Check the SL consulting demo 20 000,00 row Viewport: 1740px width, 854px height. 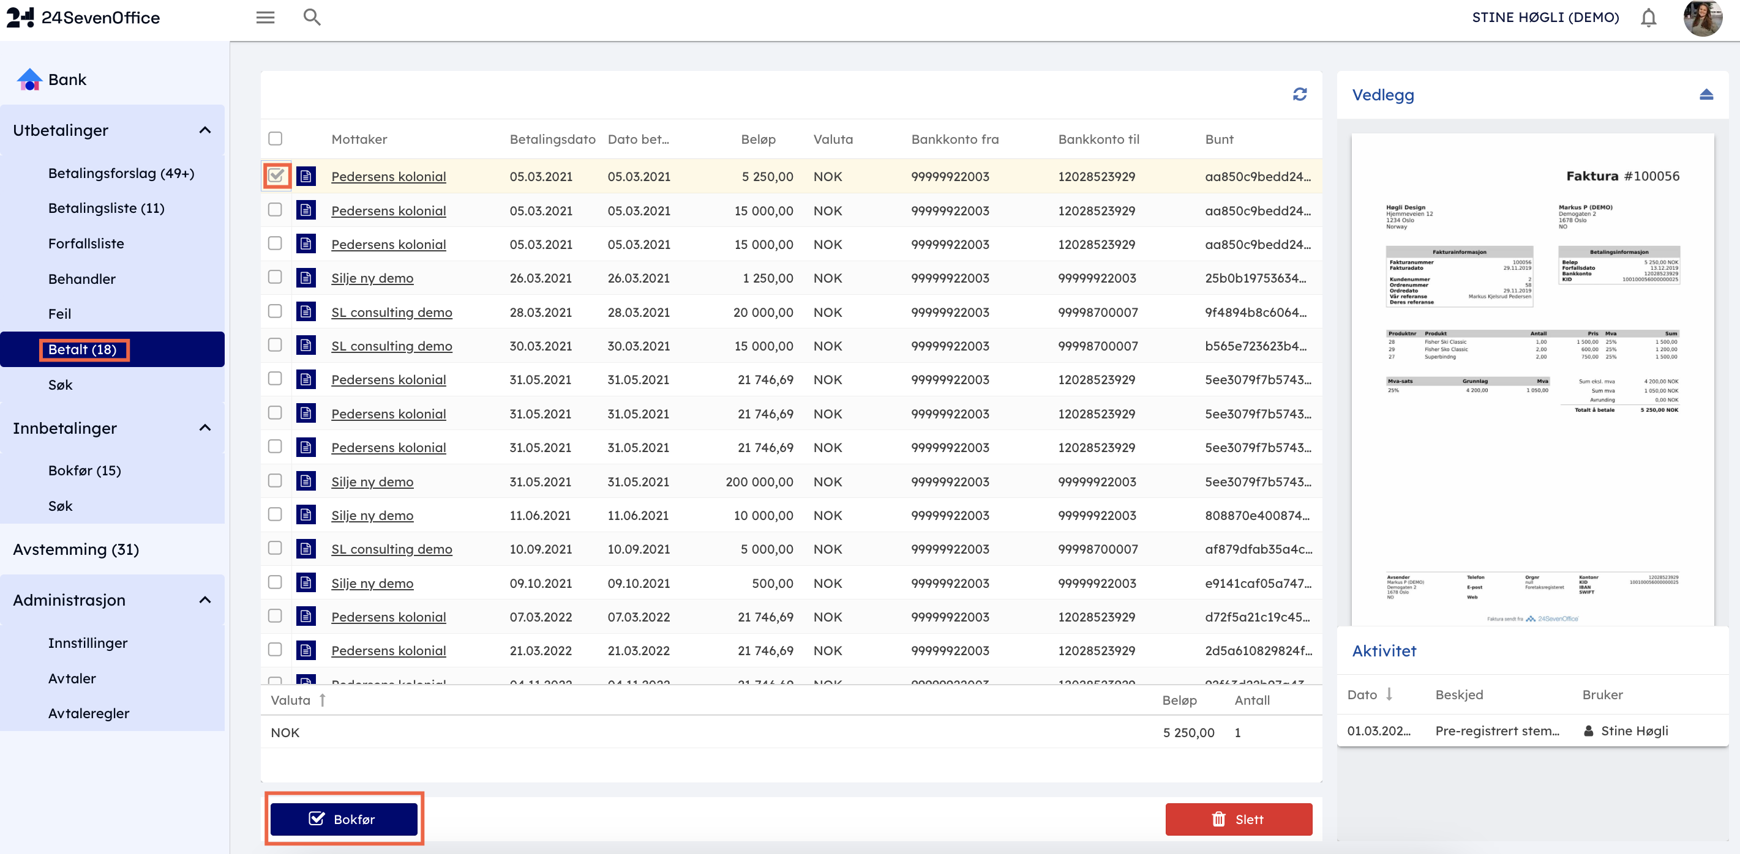pyautogui.click(x=275, y=311)
